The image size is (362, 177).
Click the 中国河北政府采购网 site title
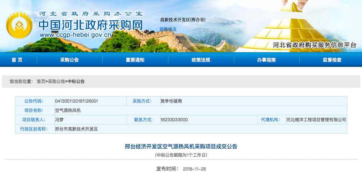click(91, 25)
